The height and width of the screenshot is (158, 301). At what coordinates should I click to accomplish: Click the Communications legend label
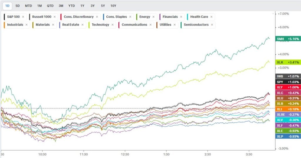click(134, 25)
